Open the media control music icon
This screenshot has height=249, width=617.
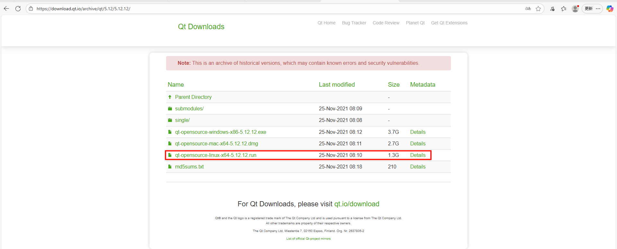(x=552, y=9)
